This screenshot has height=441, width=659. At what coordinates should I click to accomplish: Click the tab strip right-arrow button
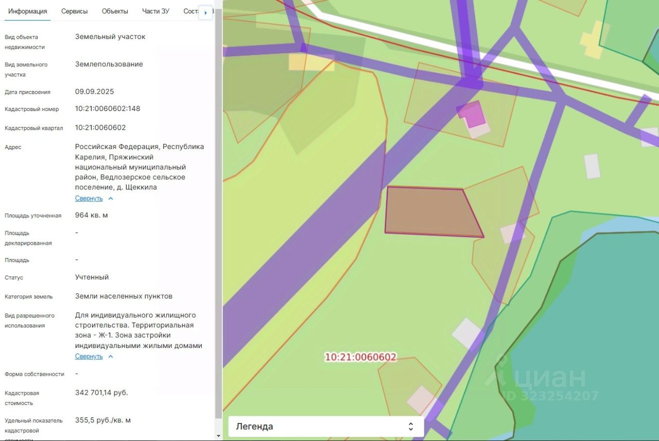(x=205, y=13)
